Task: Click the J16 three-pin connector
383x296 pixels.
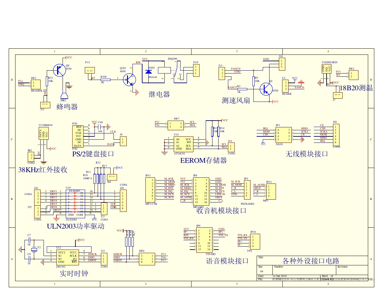Action: point(282,64)
